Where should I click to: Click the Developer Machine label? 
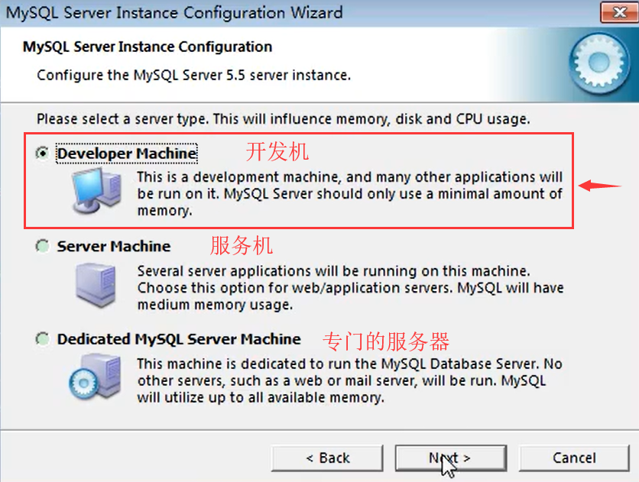(127, 154)
